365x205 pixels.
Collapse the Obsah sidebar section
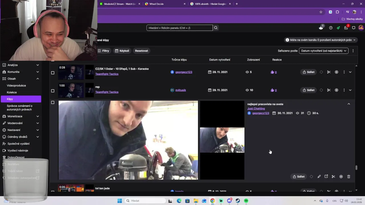tap(38, 79)
